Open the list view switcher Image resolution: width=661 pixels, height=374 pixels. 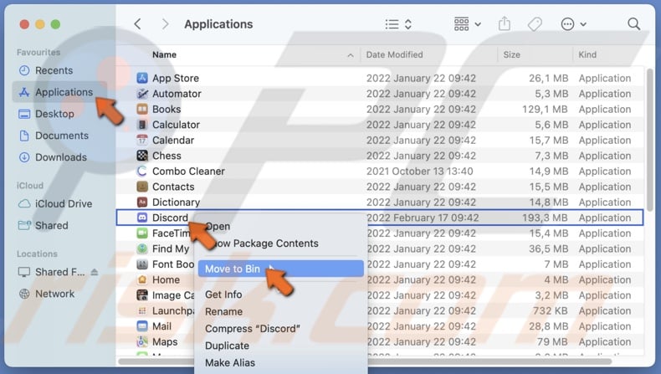point(398,24)
